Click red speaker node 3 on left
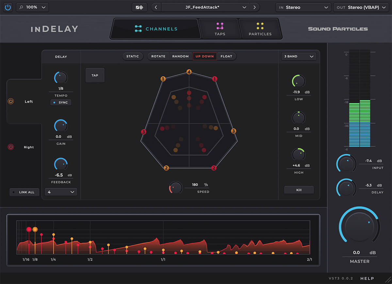 click(x=143, y=132)
